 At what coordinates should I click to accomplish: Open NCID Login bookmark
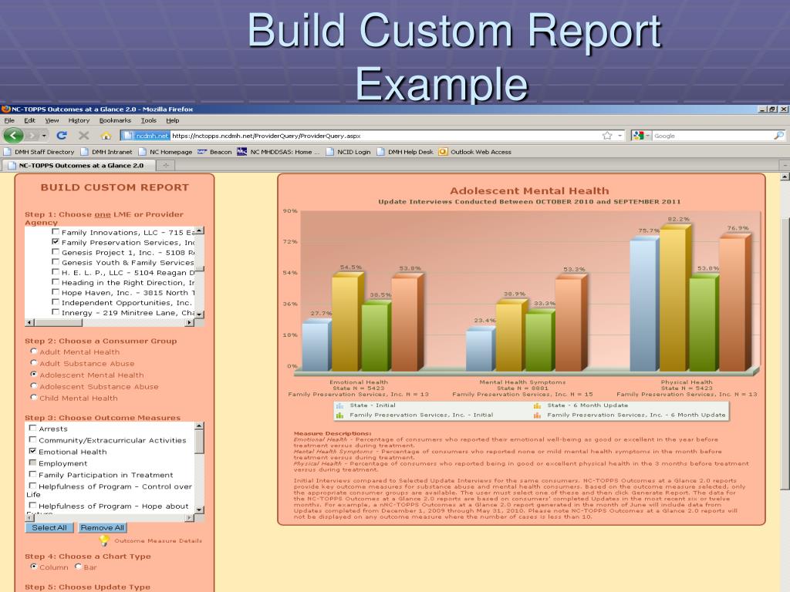click(348, 152)
